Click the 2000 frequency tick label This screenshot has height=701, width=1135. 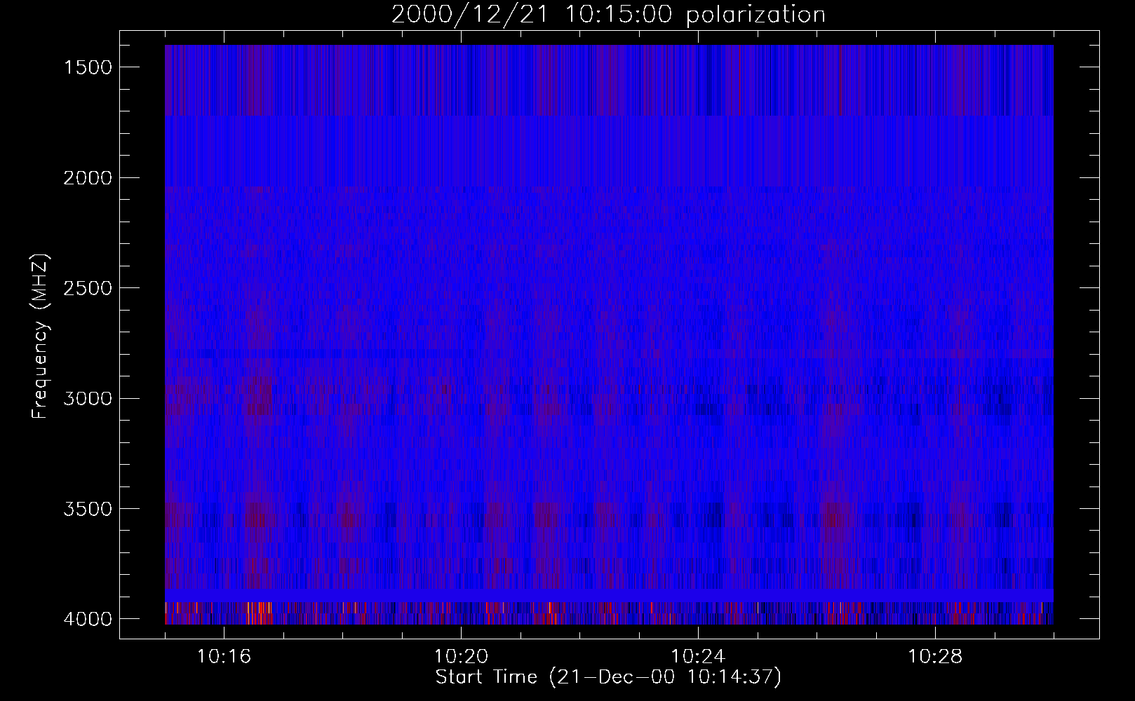coord(88,178)
